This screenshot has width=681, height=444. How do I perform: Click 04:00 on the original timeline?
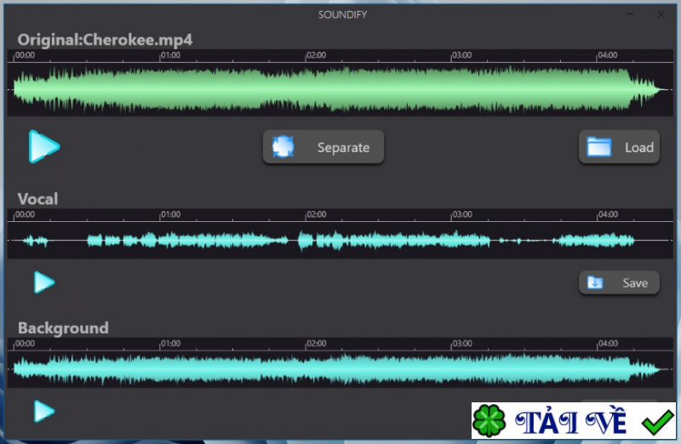click(x=607, y=55)
